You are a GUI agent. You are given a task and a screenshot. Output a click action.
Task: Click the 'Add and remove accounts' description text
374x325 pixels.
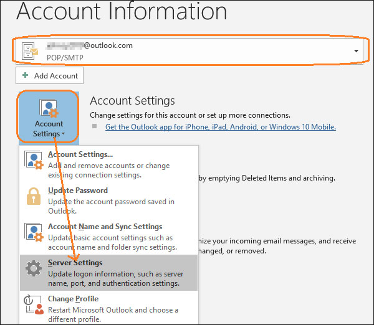108,170
